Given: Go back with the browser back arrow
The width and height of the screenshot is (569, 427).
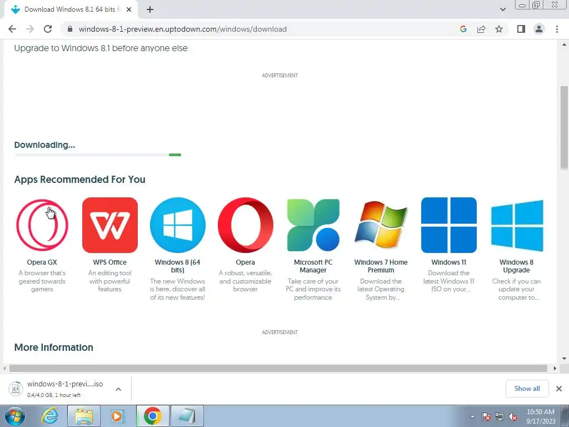Looking at the screenshot, I should [12, 29].
